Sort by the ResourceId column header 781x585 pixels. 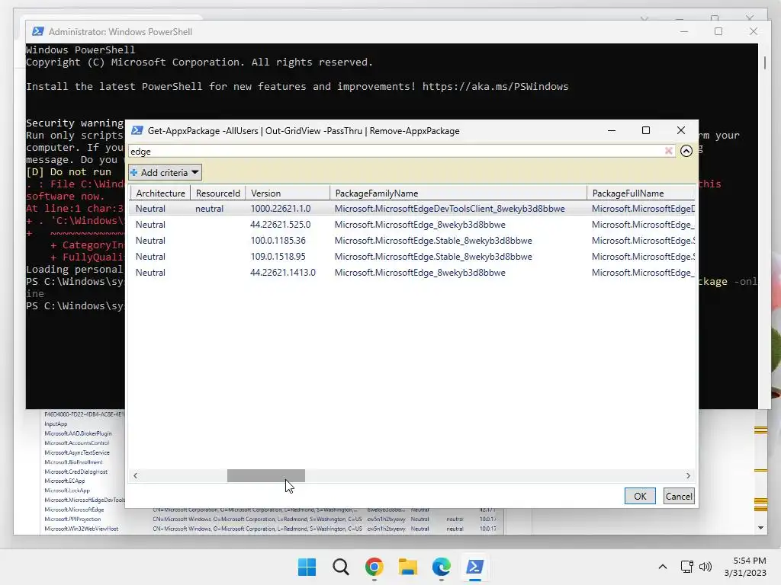pos(217,193)
